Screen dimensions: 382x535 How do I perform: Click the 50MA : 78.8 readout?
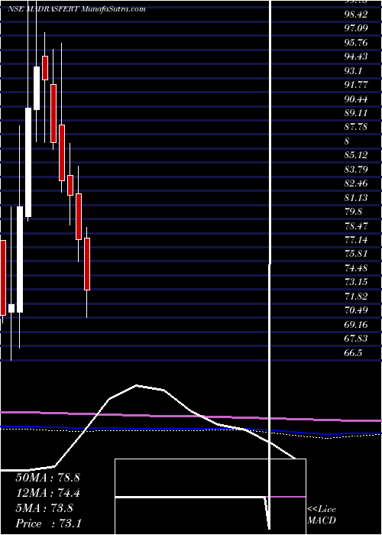47,478
